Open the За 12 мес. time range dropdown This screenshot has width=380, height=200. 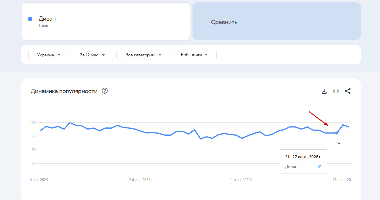click(92, 55)
